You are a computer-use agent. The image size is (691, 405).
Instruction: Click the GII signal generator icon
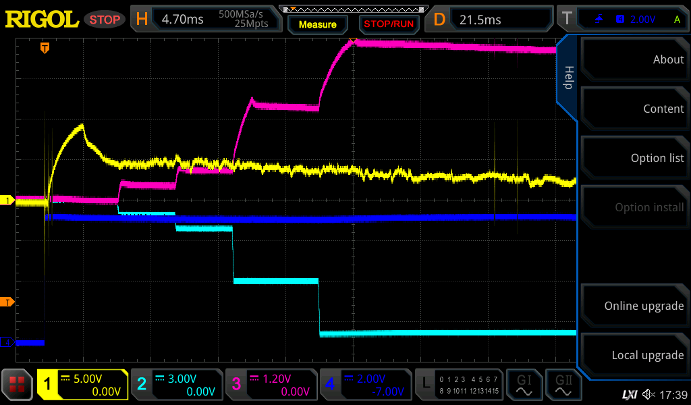[563, 385]
